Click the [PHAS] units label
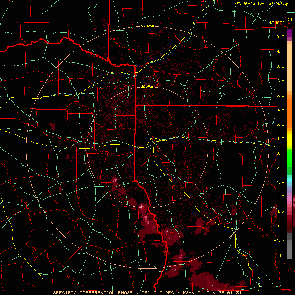 [x=277, y=23]
